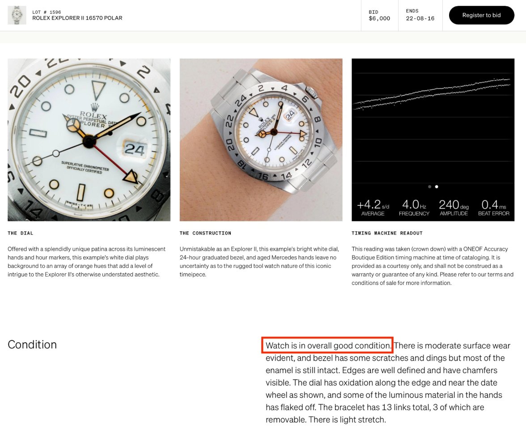Image resolution: width=526 pixels, height=446 pixels.
Task: Click the Condition section heading
Action: [x=32, y=344]
